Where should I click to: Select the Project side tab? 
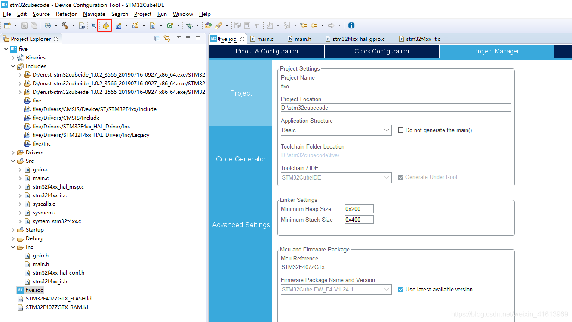point(241,93)
